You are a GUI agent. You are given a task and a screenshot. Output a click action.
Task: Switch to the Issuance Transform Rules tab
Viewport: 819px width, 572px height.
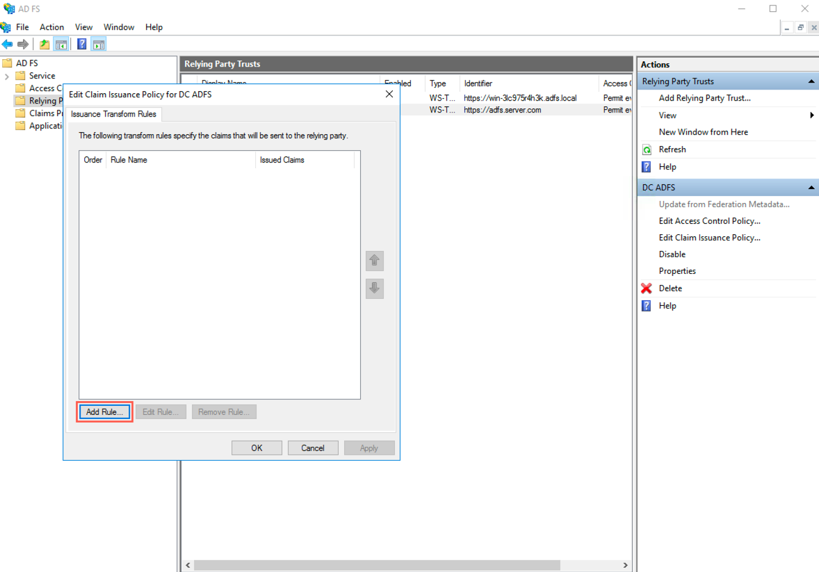[114, 114]
